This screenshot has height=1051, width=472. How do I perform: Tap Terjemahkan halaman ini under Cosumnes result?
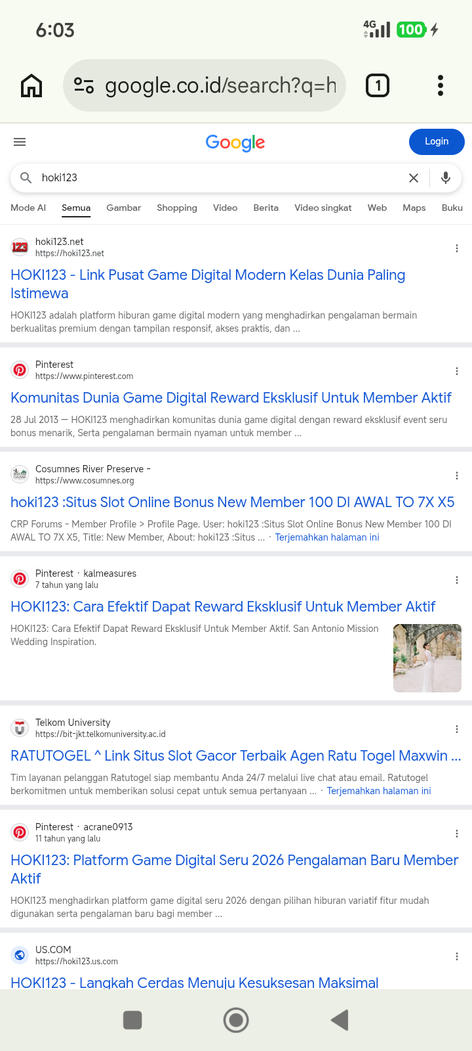coord(327,537)
